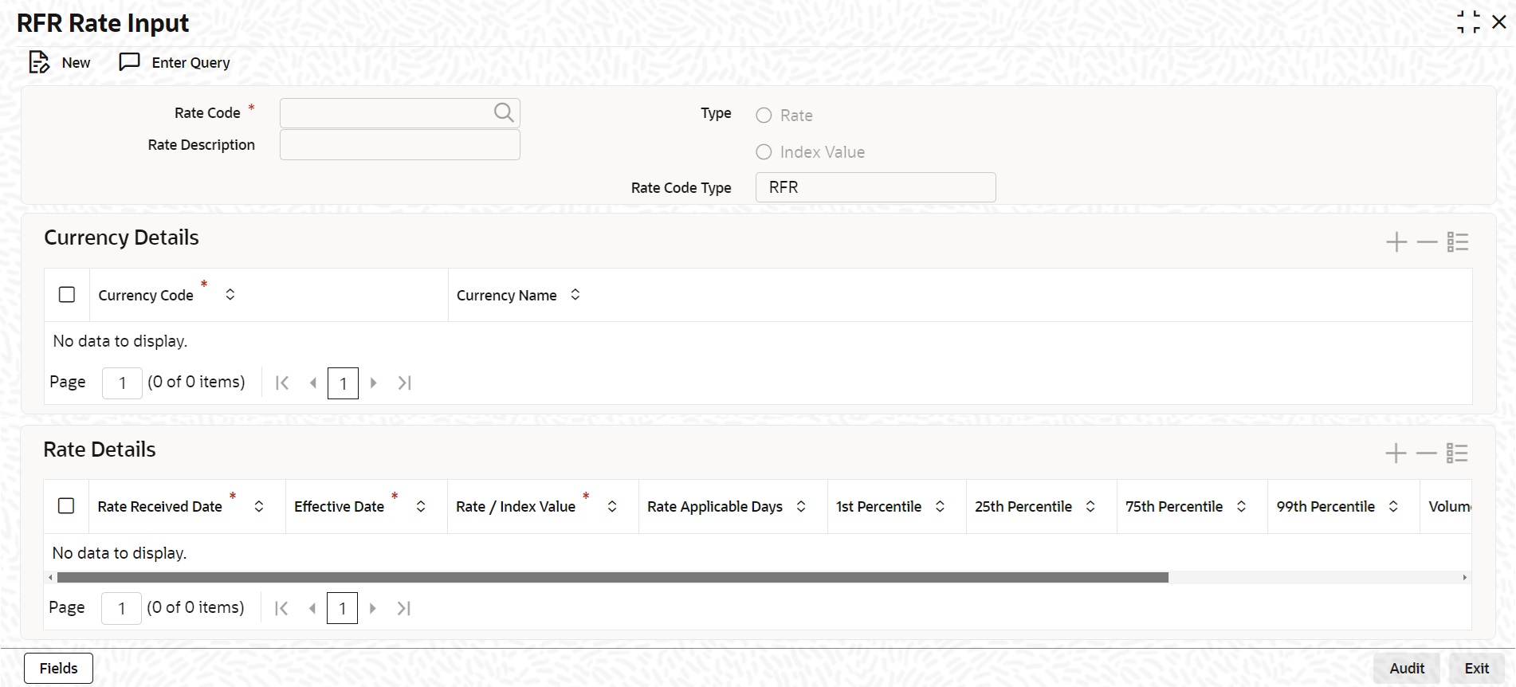The image size is (1516, 687).
Task: Click the New record icon
Action: point(39,62)
